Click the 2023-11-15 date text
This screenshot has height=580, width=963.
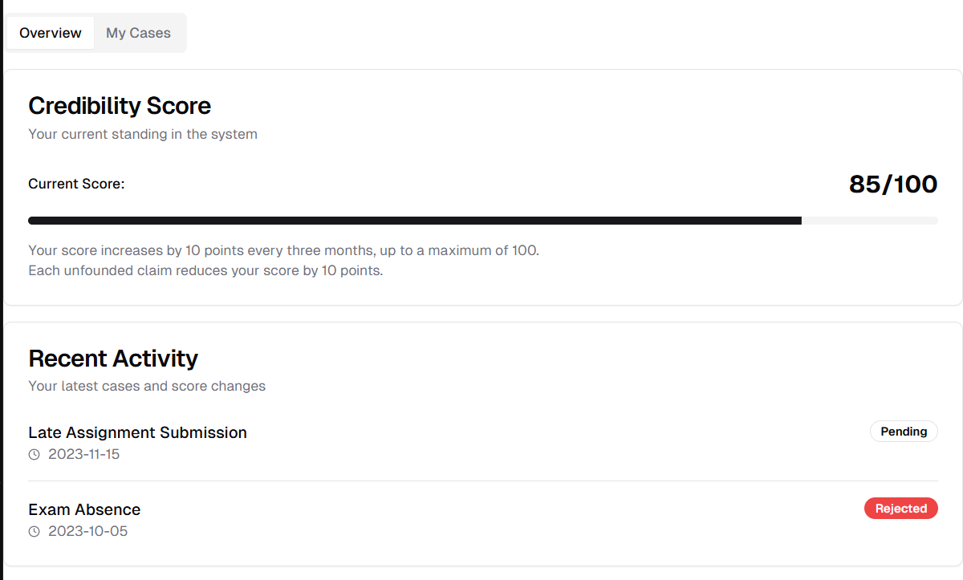(83, 454)
